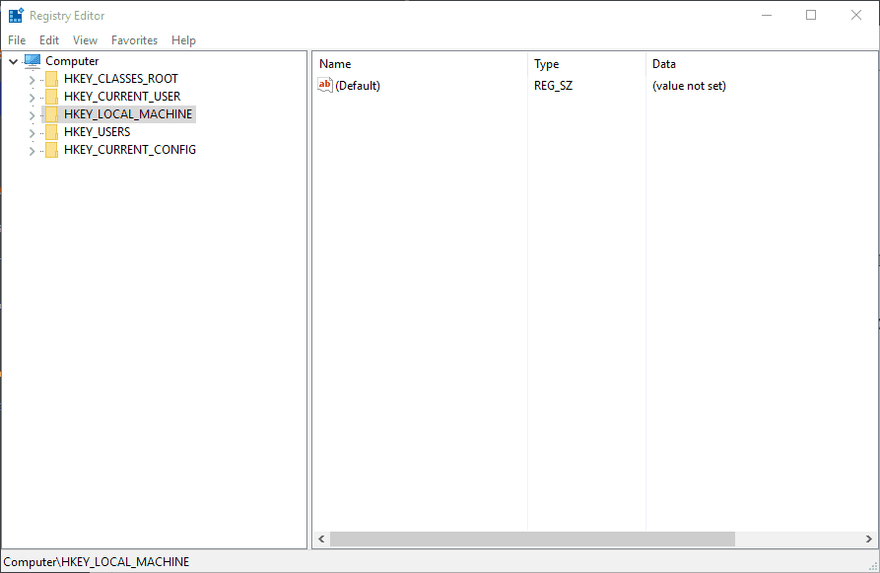Click the HKEY_CLASSES_ROOT folder icon
The height and width of the screenshot is (573, 880).
[51, 79]
